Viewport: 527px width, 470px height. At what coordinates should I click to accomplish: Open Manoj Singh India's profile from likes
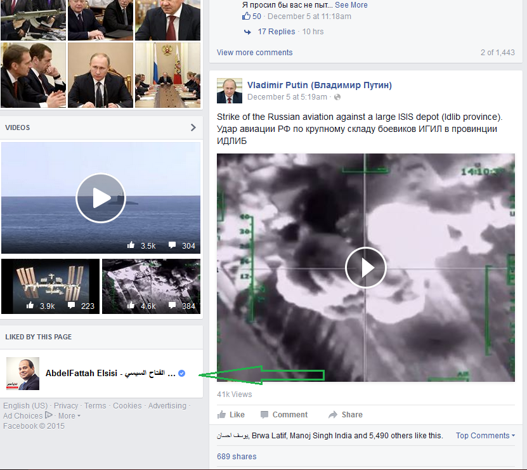pos(321,435)
